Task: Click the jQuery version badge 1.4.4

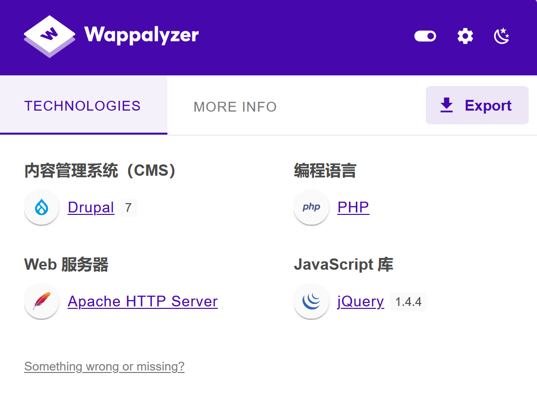Action: click(408, 302)
